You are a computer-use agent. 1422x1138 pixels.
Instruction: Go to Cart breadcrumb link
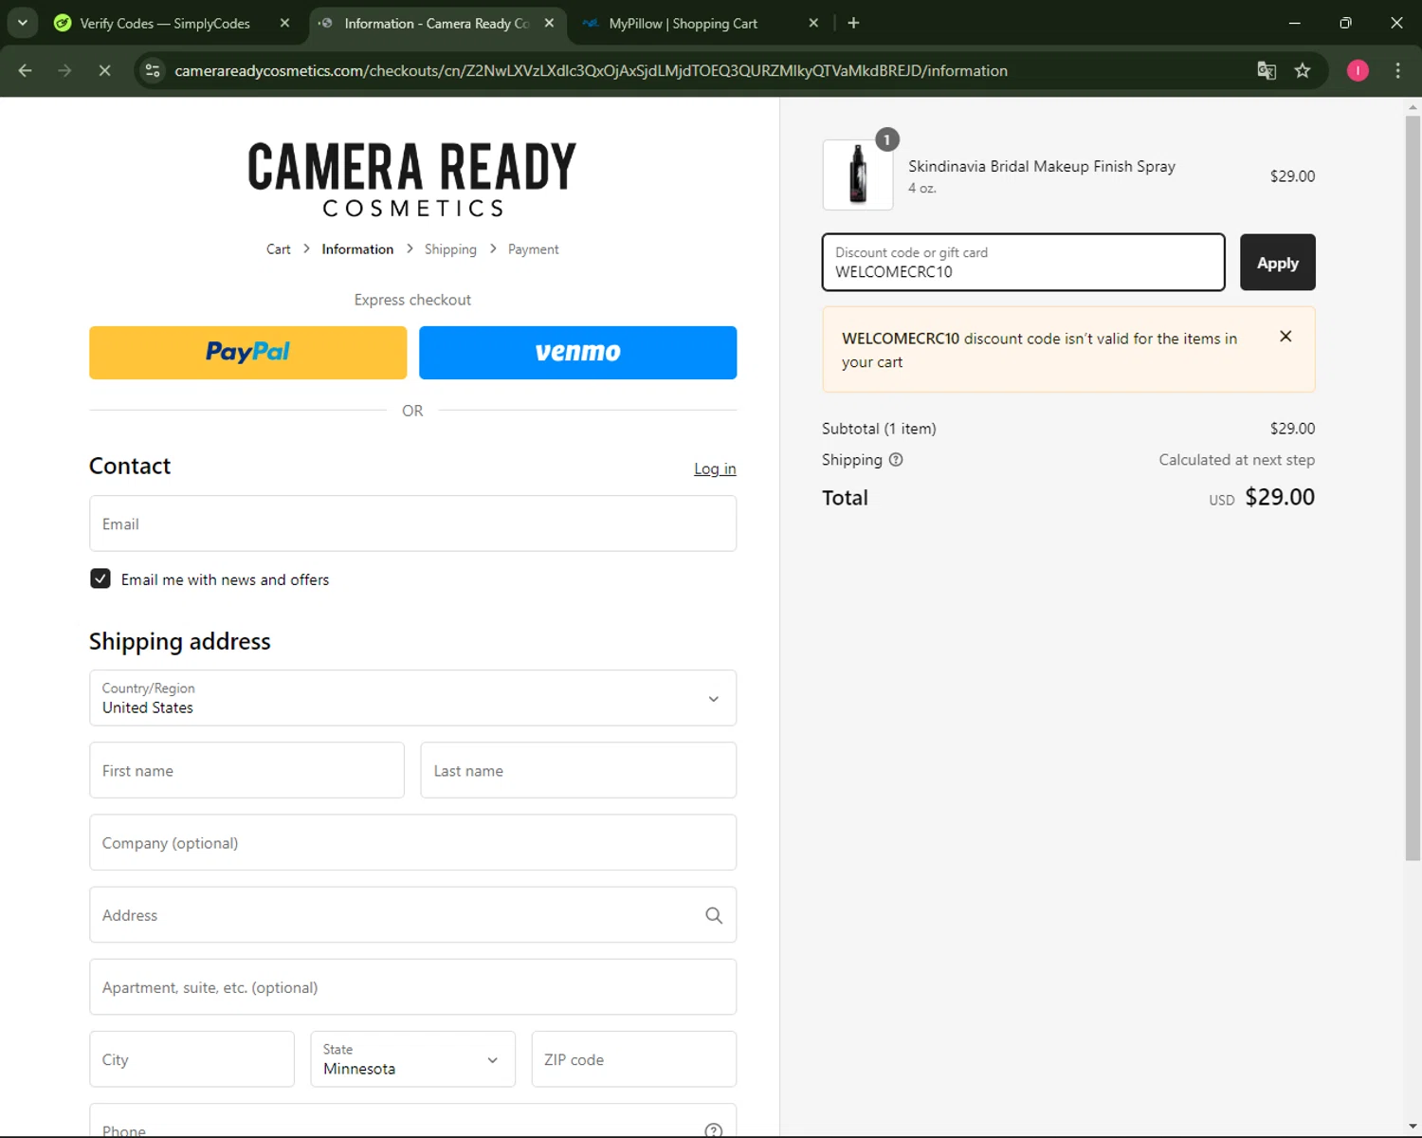[x=279, y=249]
